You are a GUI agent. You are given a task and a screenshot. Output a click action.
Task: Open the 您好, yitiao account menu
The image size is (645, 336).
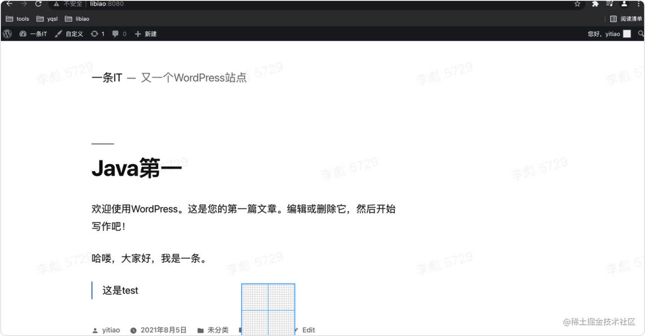(x=609, y=34)
